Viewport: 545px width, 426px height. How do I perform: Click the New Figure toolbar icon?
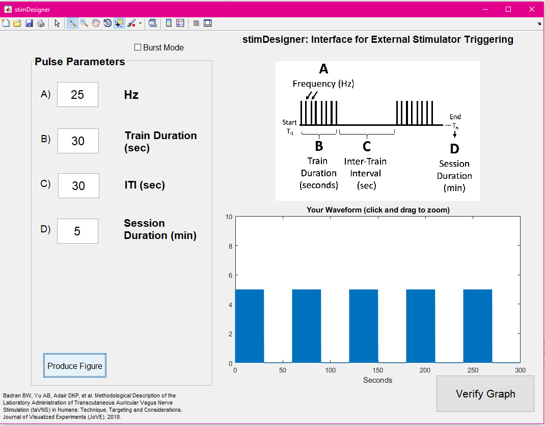[x=6, y=23]
